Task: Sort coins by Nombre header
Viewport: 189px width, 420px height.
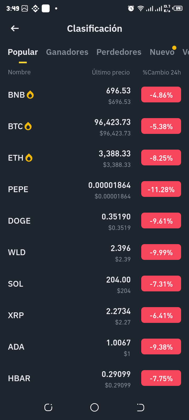Action: (19, 72)
